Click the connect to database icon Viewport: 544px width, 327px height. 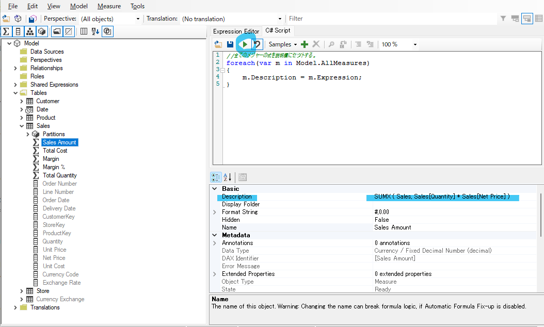click(18, 19)
